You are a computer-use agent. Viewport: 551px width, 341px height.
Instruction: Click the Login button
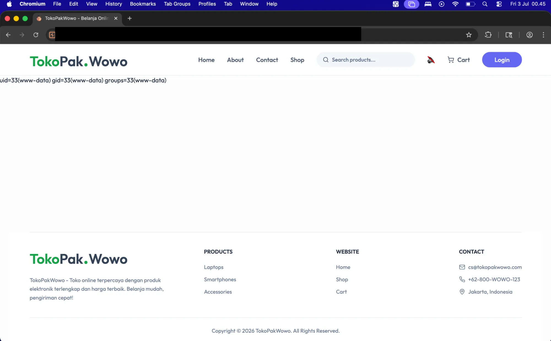point(502,60)
